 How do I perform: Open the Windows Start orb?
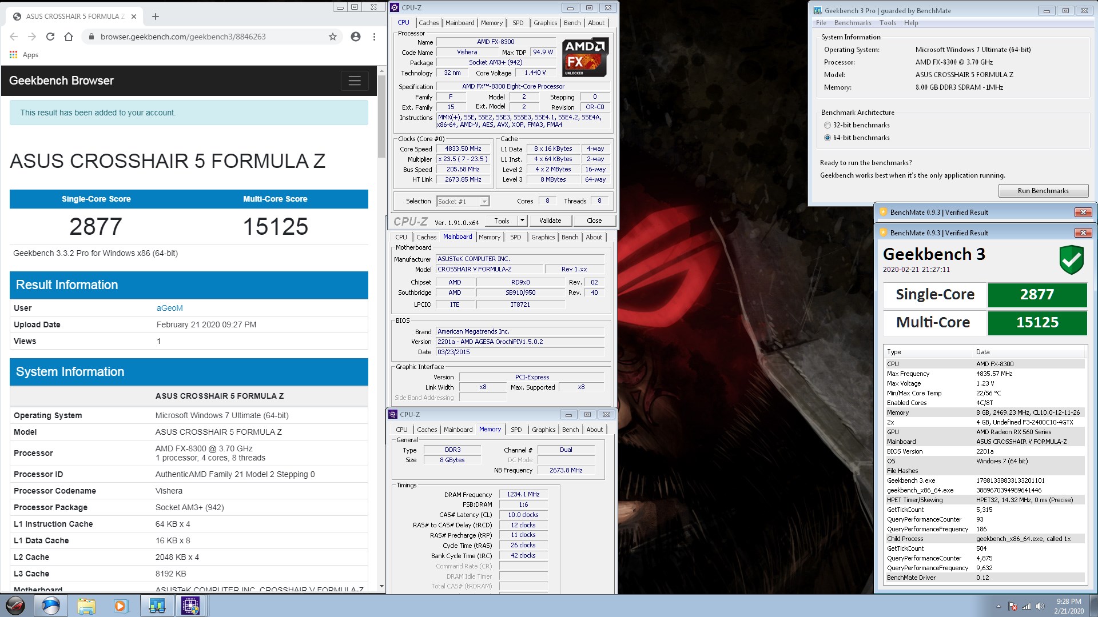(15, 606)
